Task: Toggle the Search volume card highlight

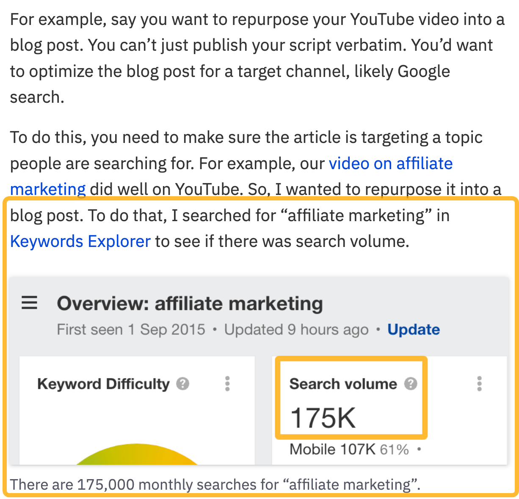Action: click(351, 398)
